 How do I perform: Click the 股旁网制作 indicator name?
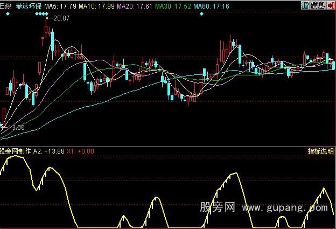click(x=16, y=151)
